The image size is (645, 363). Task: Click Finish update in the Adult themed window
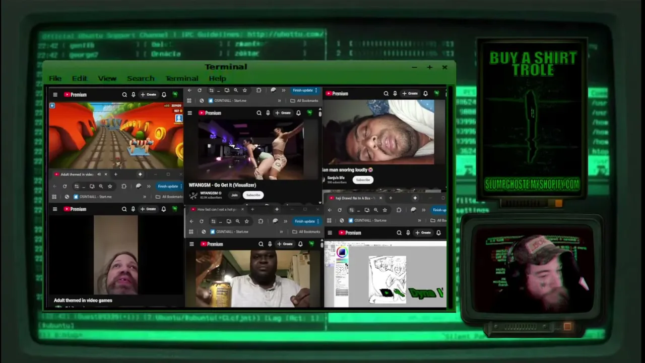pos(168,187)
